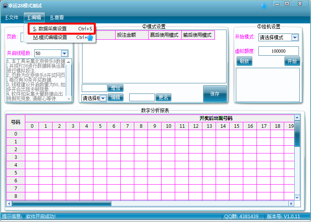This screenshot has height=222, width=311.
Task: Click the notes box scroll up arrow
Action: pos(69,62)
